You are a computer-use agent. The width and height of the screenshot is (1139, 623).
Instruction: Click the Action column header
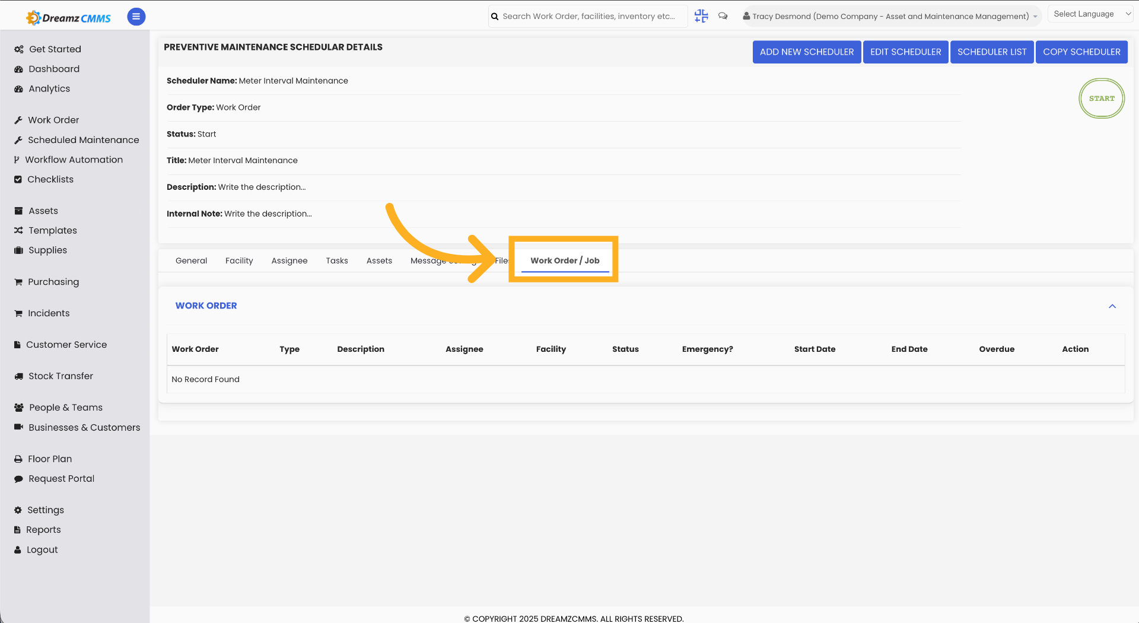(1075, 349)
